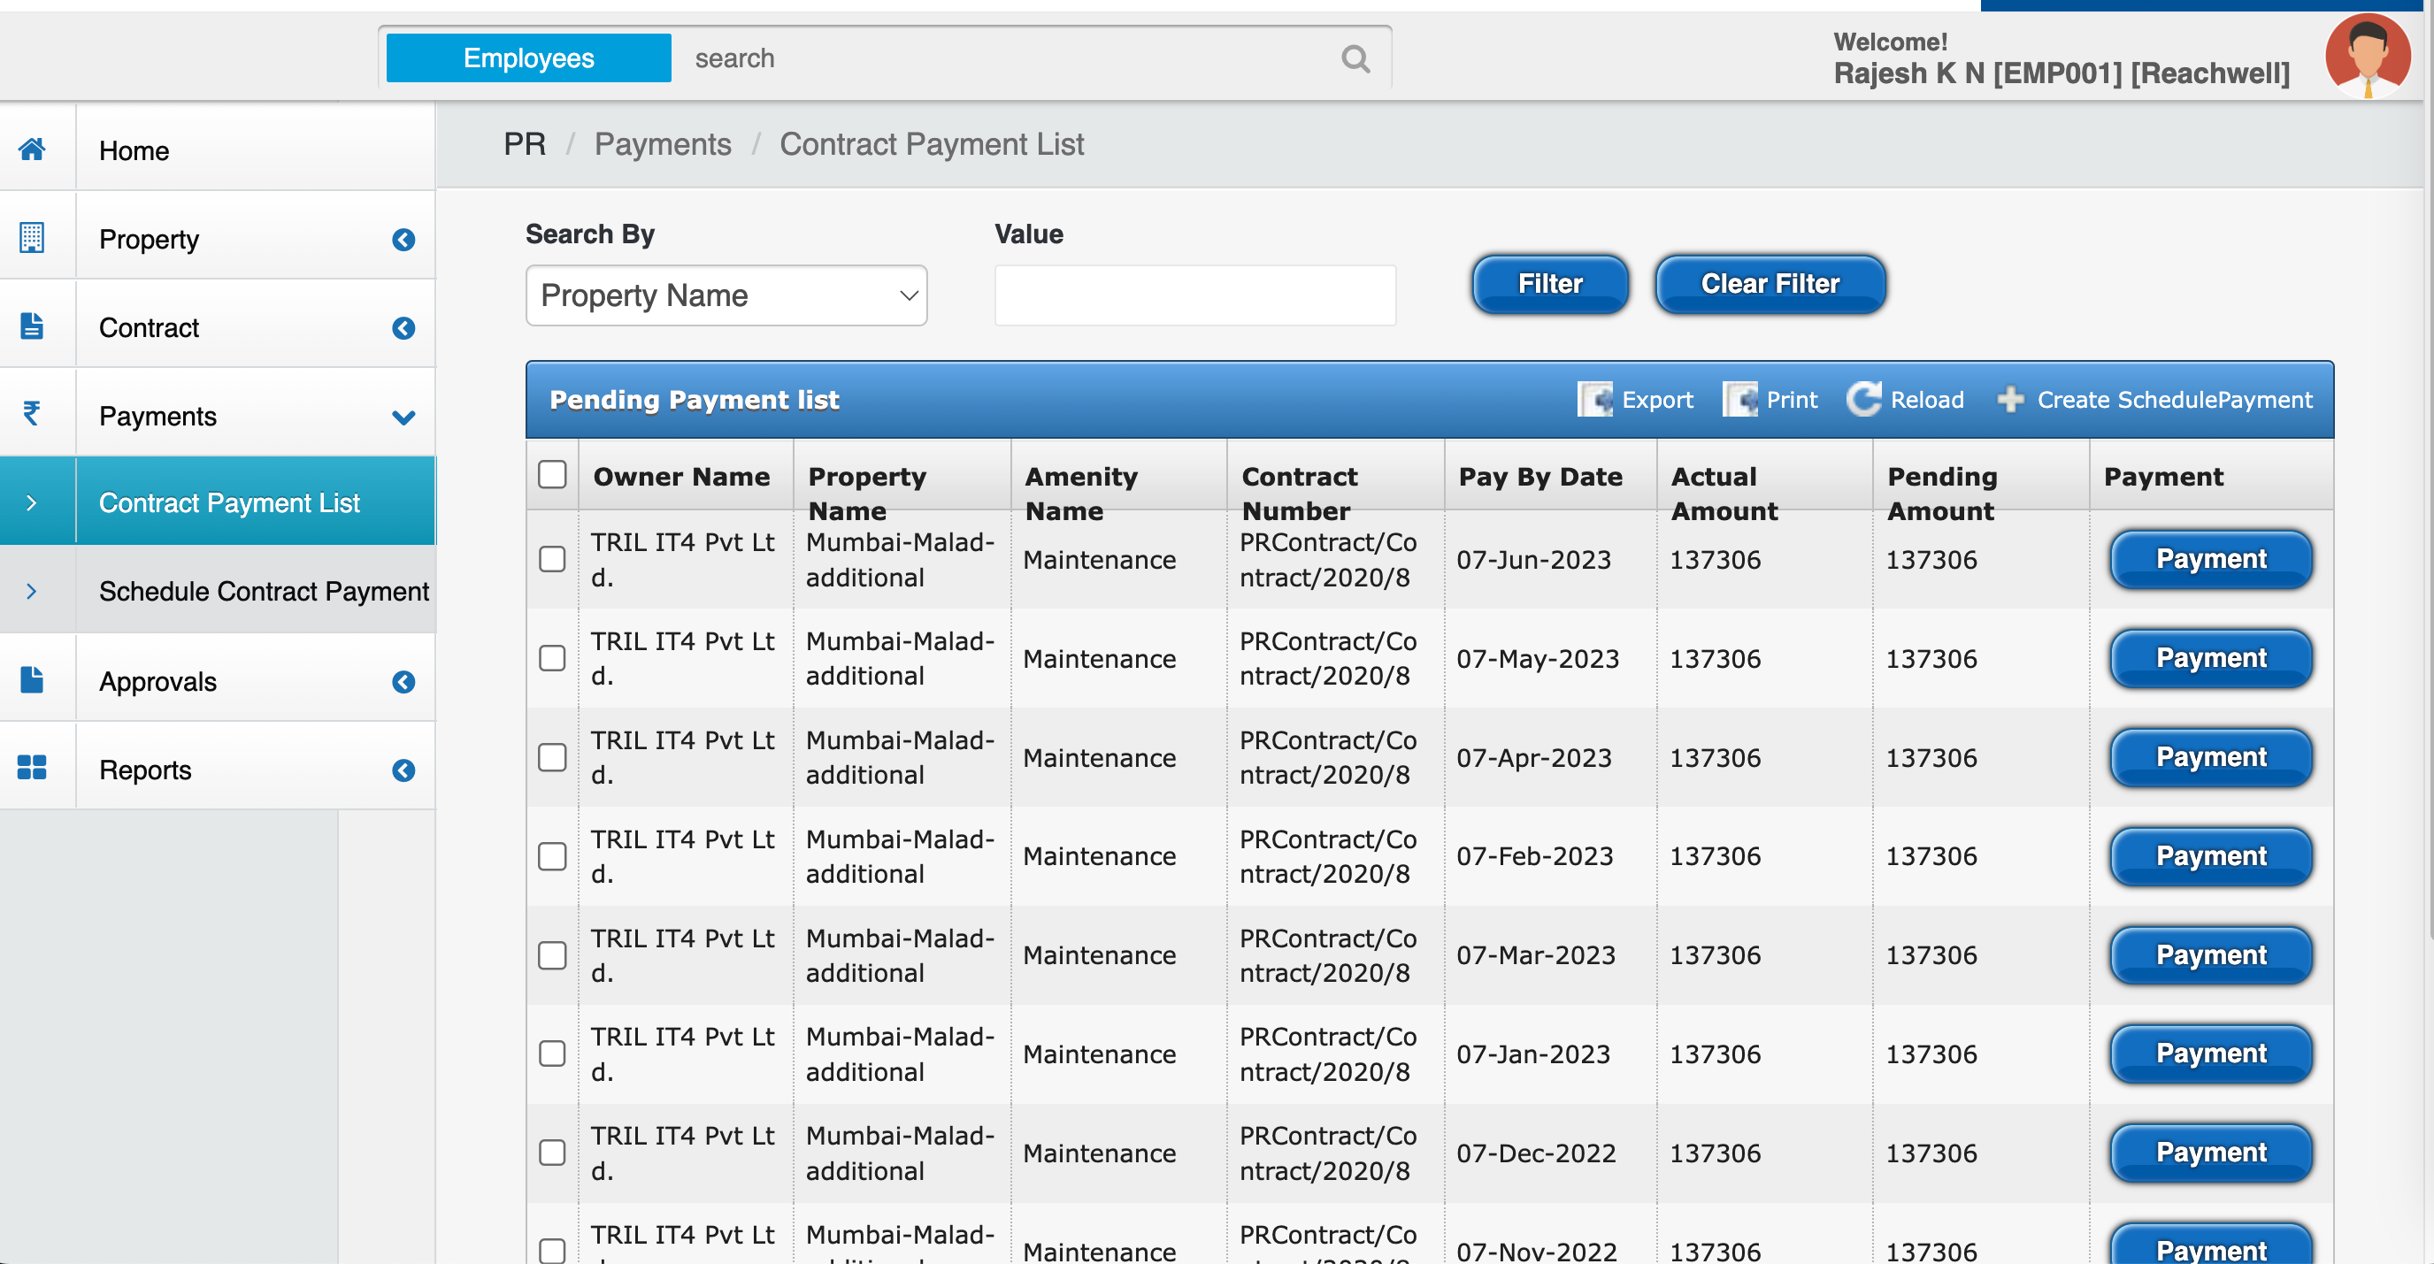Tick the checkbox for the 07-Feb-2023 row

[552, 856]
